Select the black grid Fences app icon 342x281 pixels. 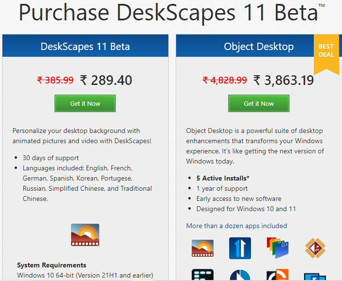point(203,275)
